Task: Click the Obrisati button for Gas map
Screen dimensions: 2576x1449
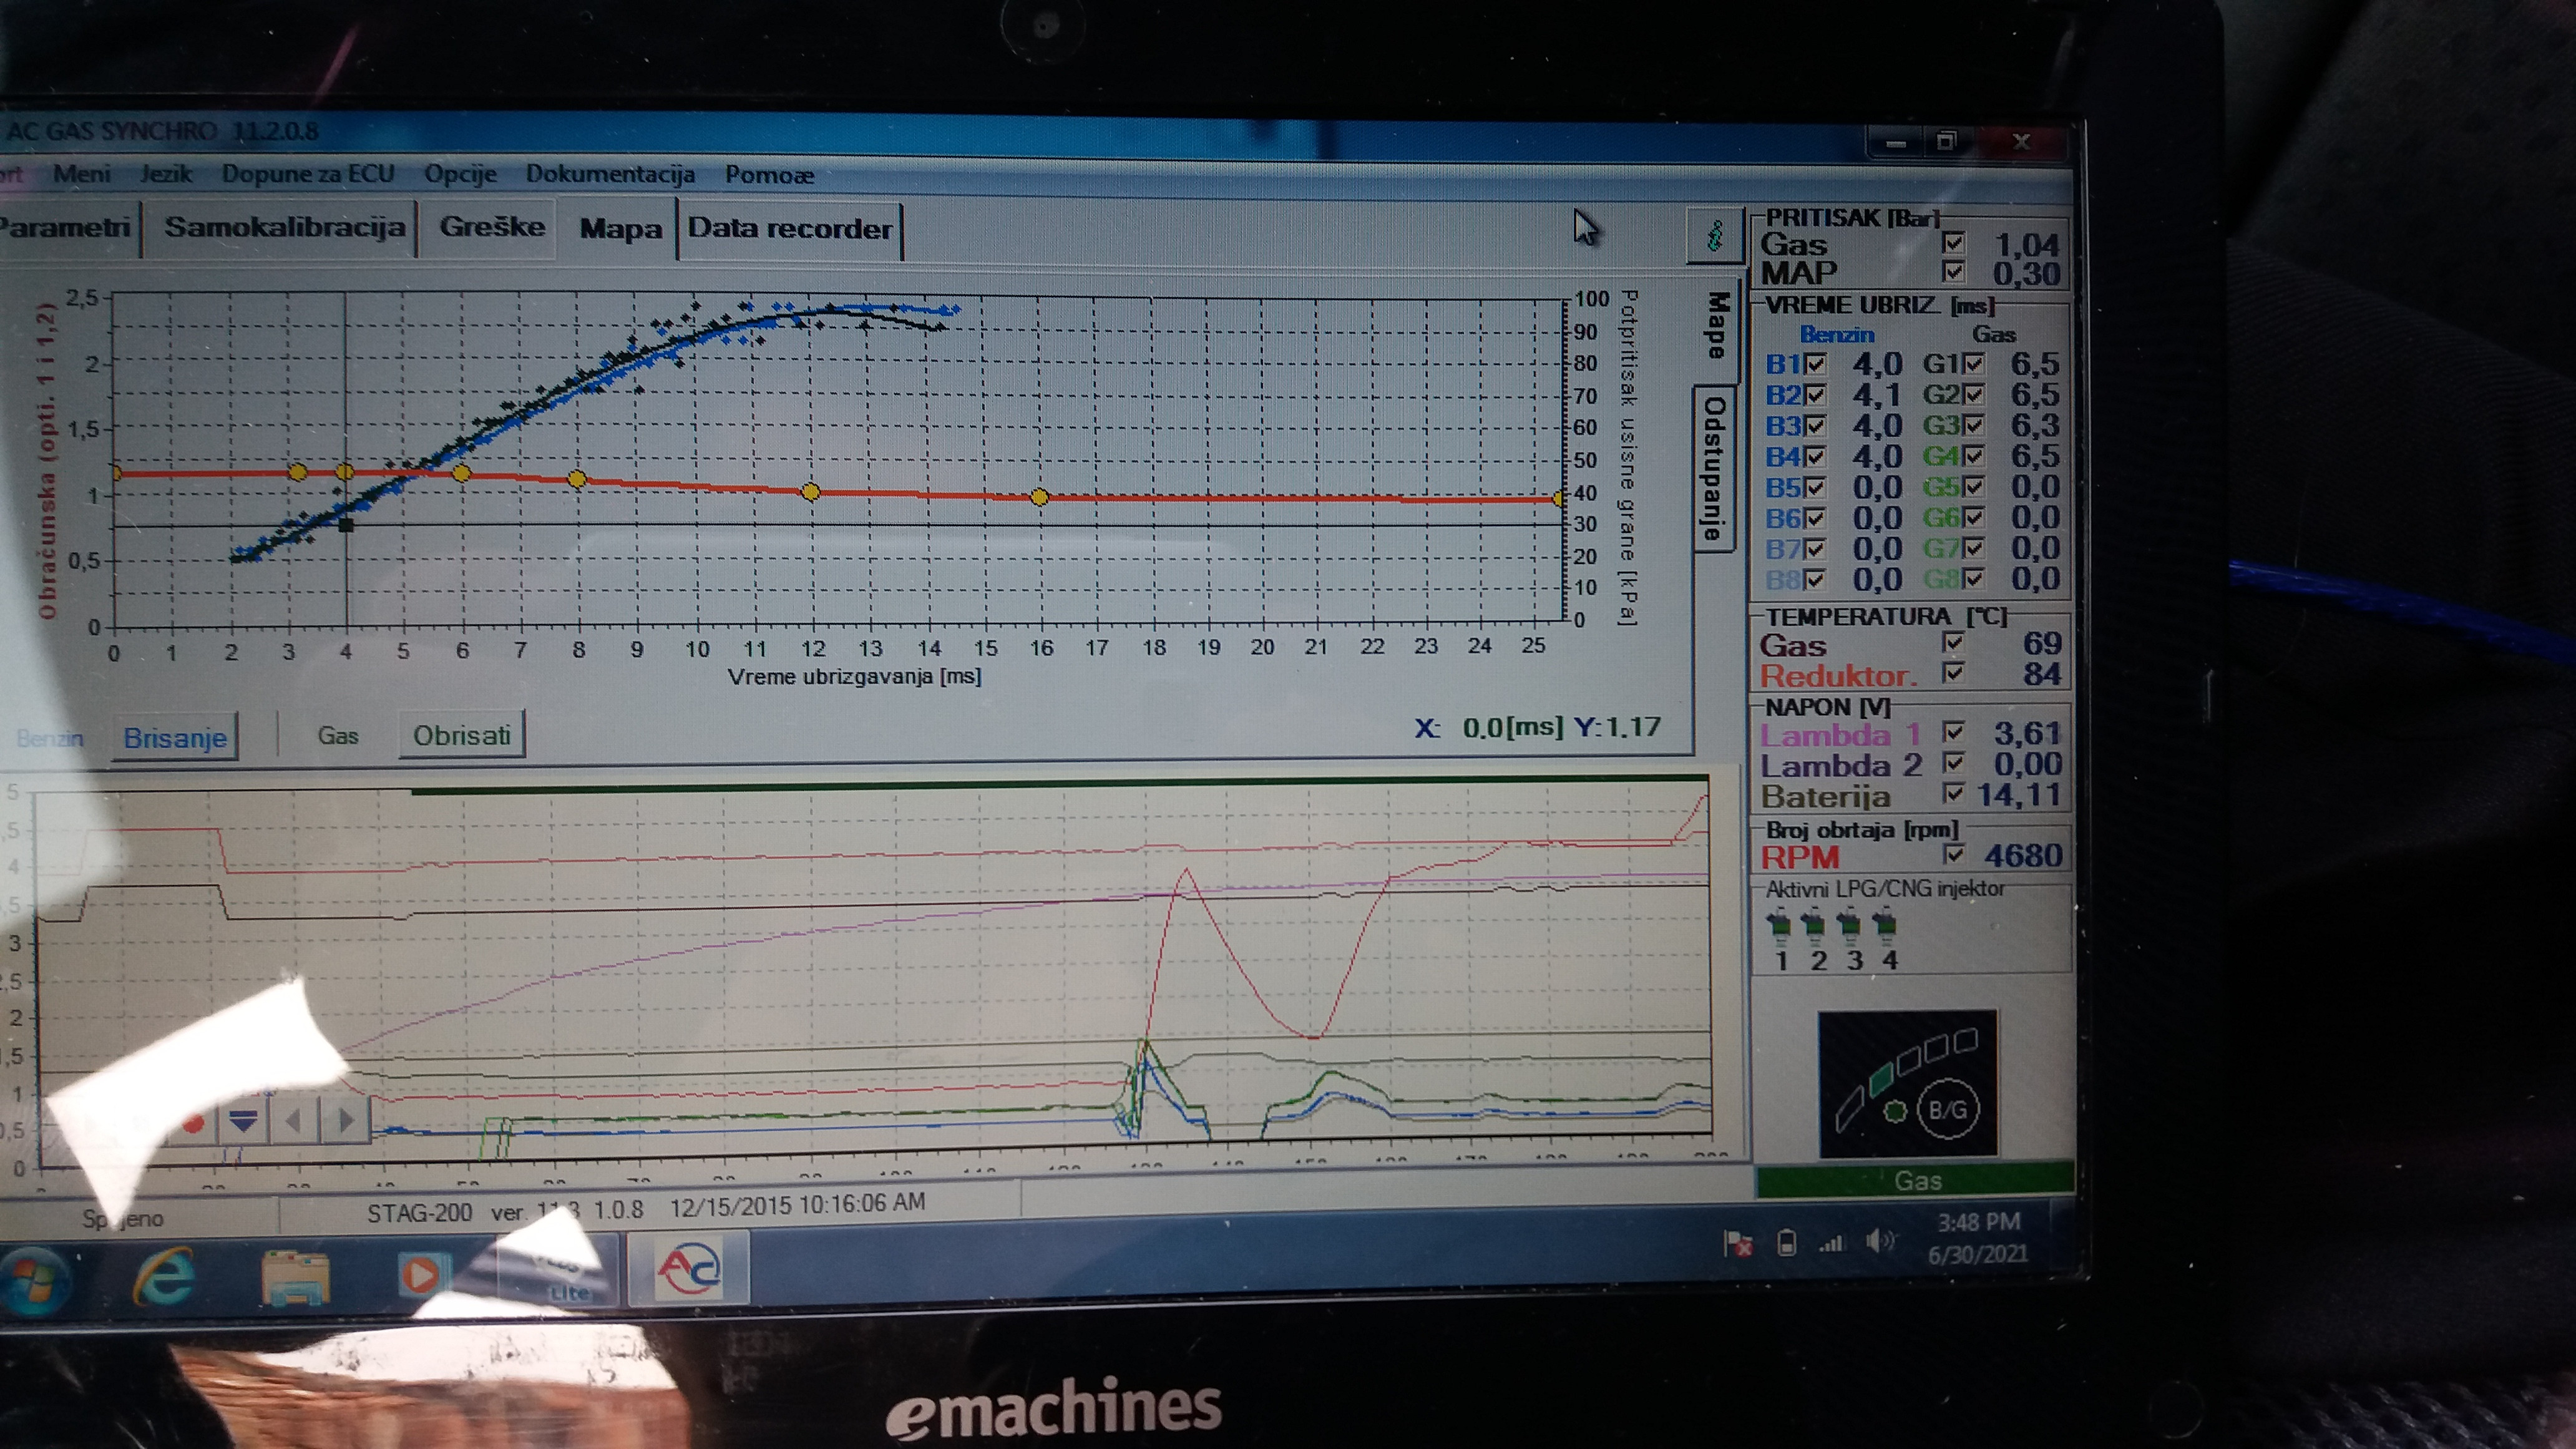Action: point(461,735)
